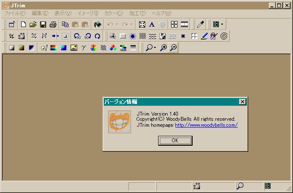Click the radial burst effect icon
The image size is (293, 193).
(x=132, y=36)
